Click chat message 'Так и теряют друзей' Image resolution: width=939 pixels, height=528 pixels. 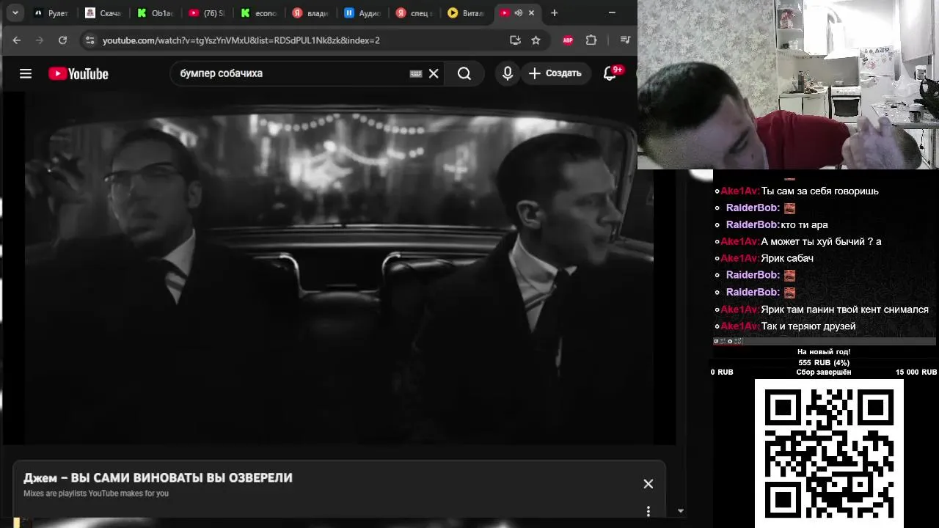pos(808,326)
